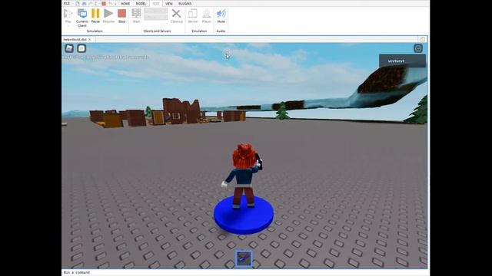
Task: Open the FILE menu
Action: (67, 3)
